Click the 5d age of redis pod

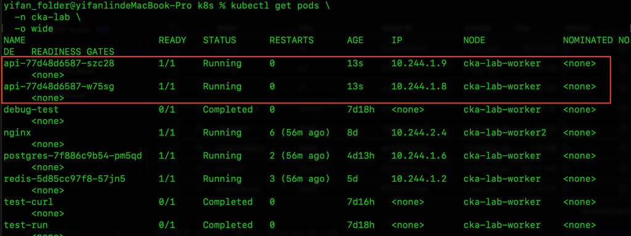tap(352, 179)
